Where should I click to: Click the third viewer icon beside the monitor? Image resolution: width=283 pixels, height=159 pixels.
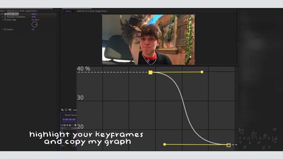tap(70, 110)
